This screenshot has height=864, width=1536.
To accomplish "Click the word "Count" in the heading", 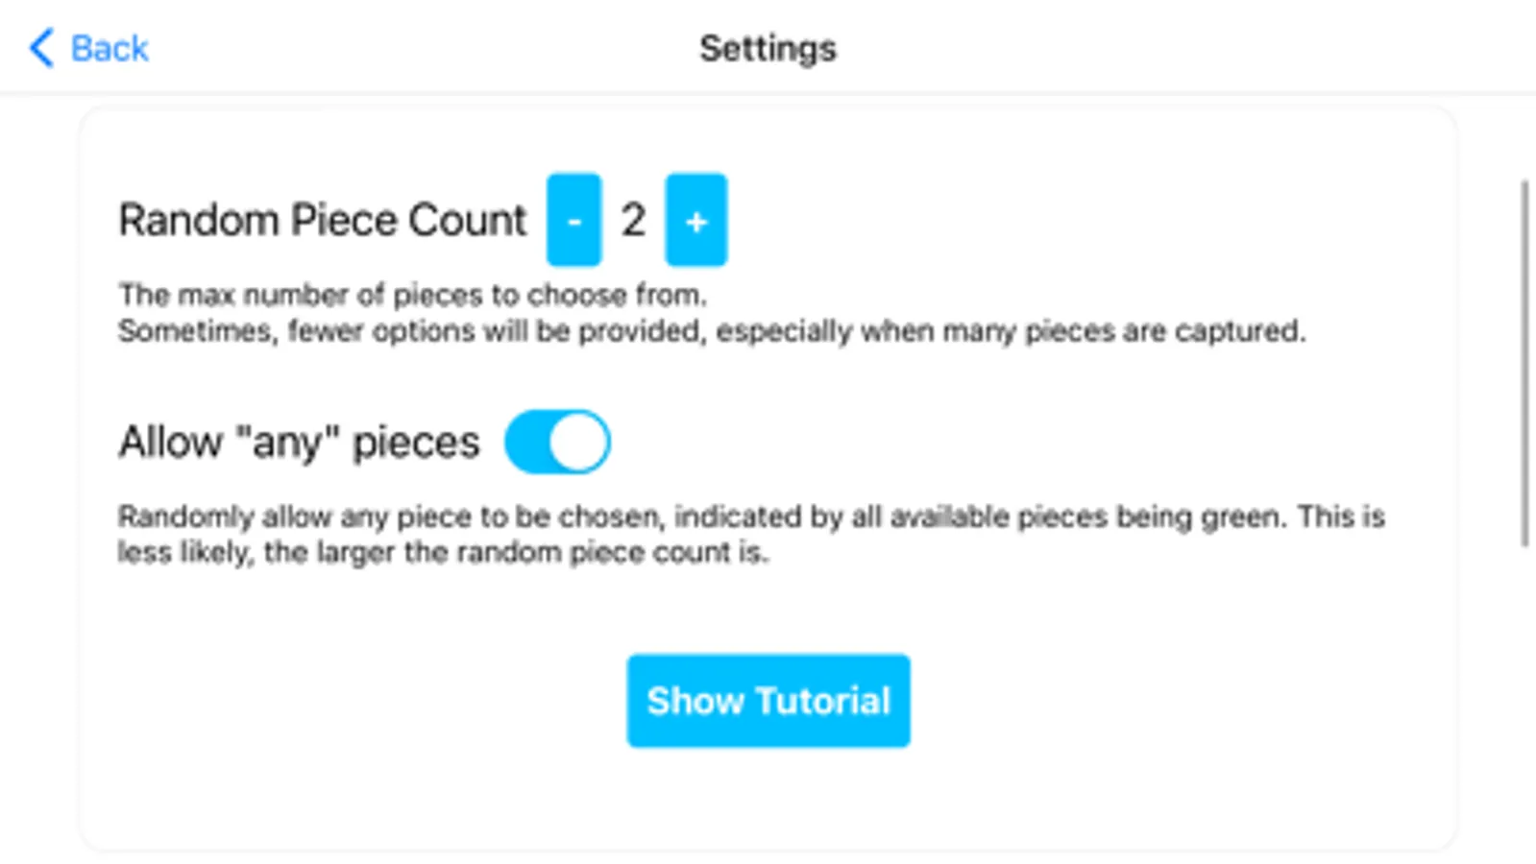I will point(468,220).
